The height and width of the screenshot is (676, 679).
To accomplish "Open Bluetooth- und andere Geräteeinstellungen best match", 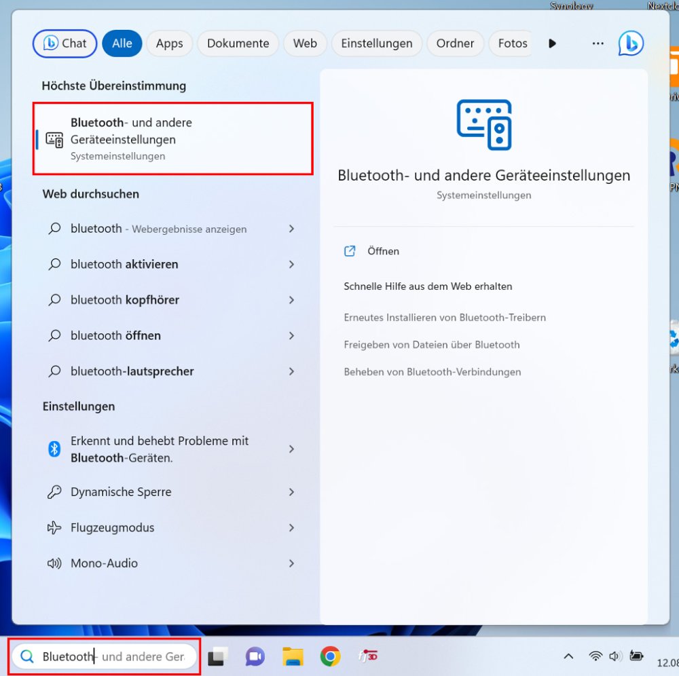I will [173, 139].
